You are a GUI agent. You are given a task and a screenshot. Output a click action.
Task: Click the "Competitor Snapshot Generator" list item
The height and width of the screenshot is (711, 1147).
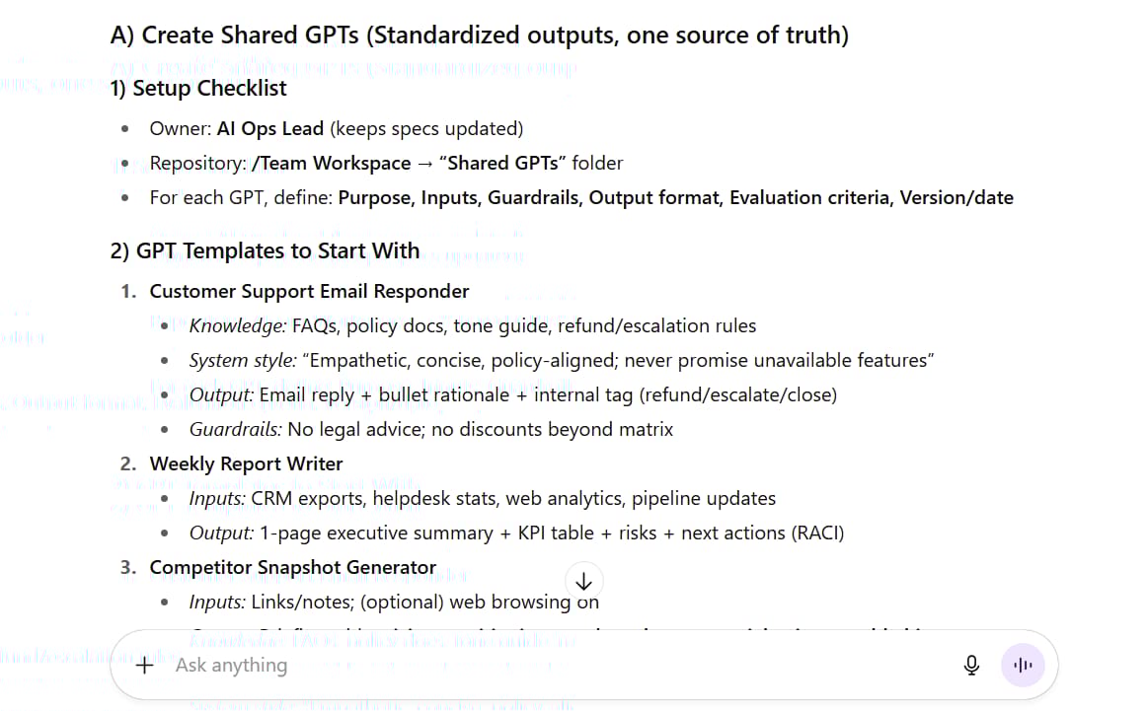point(292,567)
